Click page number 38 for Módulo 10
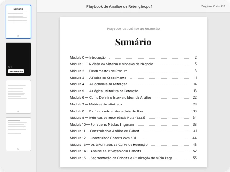This screenshot has height=172, width=230. pyautogui.click(x=195, y=124)
